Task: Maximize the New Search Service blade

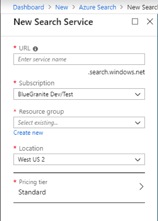Action: pos(135,22)
